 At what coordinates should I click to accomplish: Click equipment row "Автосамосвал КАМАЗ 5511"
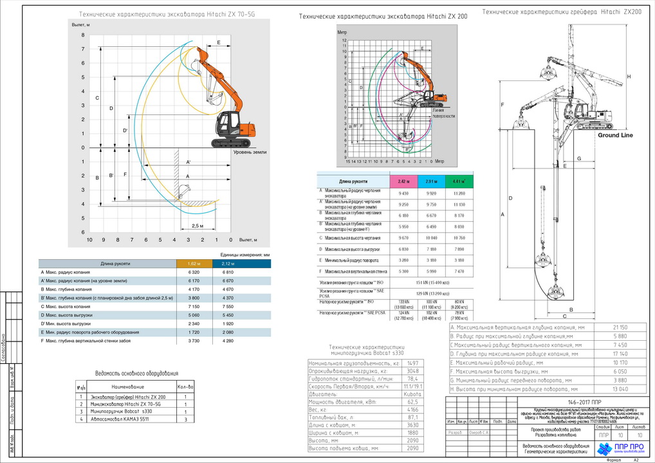135,419
